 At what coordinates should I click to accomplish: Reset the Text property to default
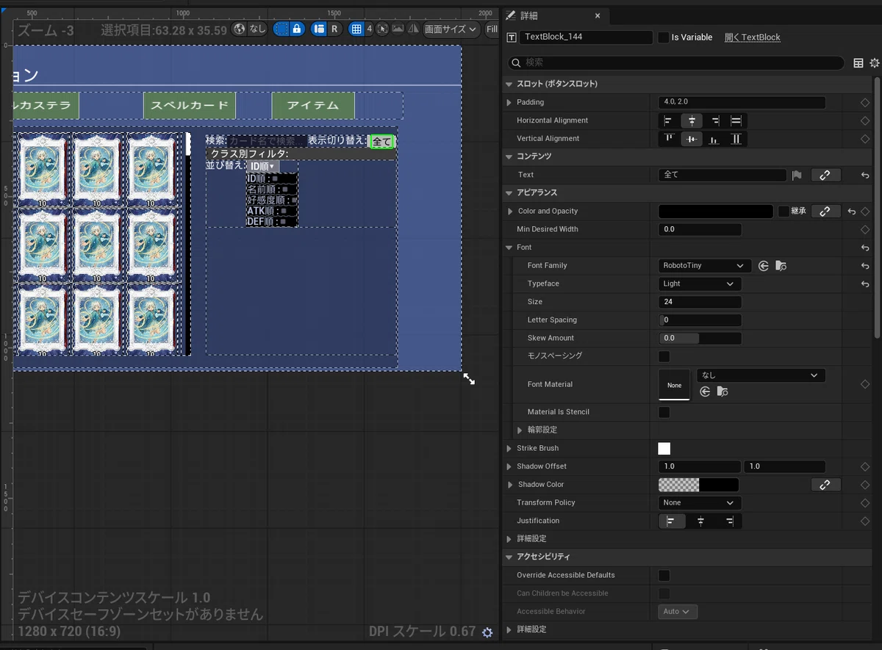tap(865, 176)
